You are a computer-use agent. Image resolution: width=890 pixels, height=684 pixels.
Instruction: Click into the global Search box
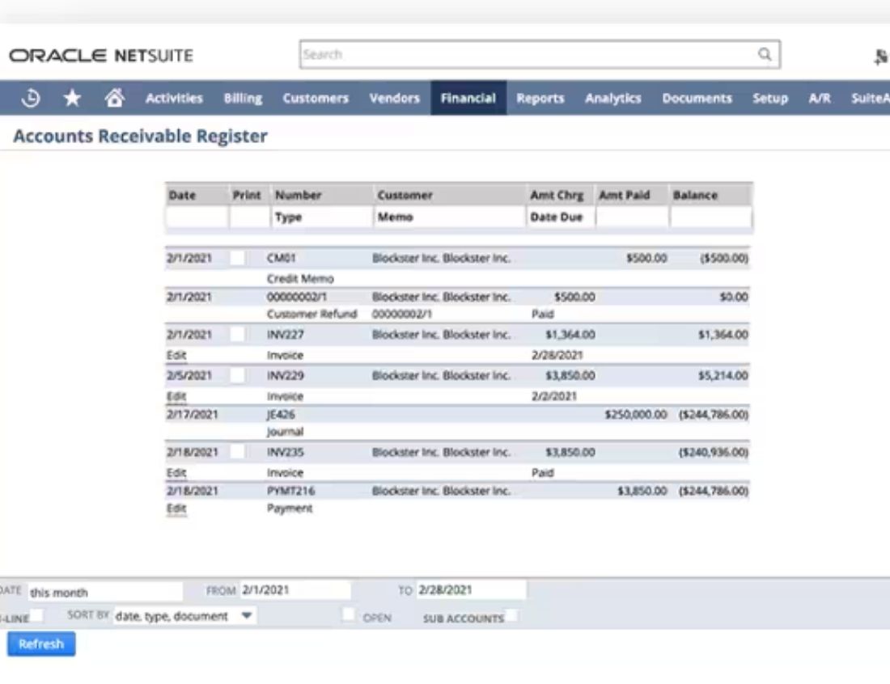point(526,55)
